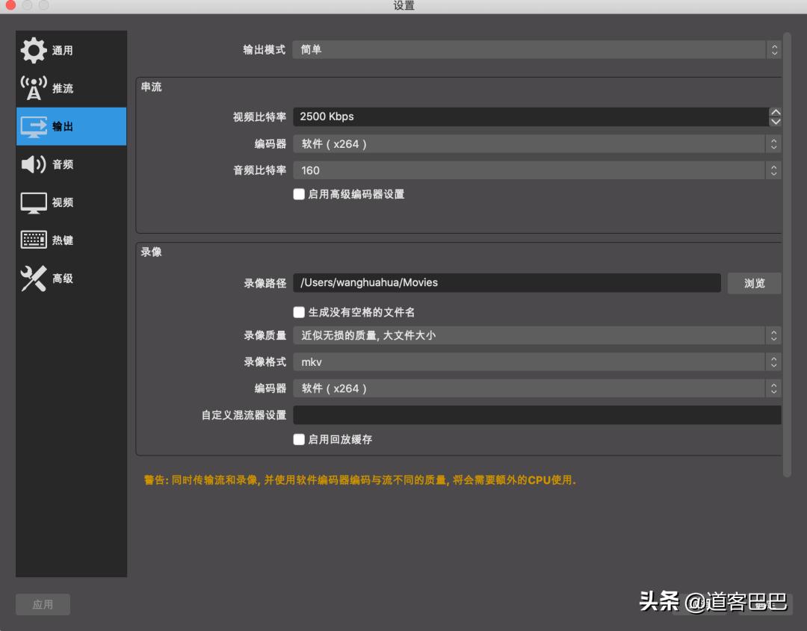The image size is (807, 631).
Task: Click the 浏览 button for recording path
Action: (754, 283)
